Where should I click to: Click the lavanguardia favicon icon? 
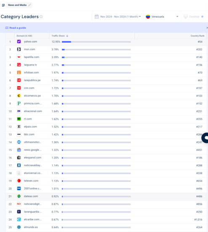pos(19,212)
